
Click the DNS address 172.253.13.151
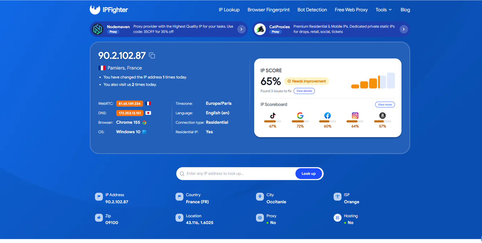(x=129, y=113)
